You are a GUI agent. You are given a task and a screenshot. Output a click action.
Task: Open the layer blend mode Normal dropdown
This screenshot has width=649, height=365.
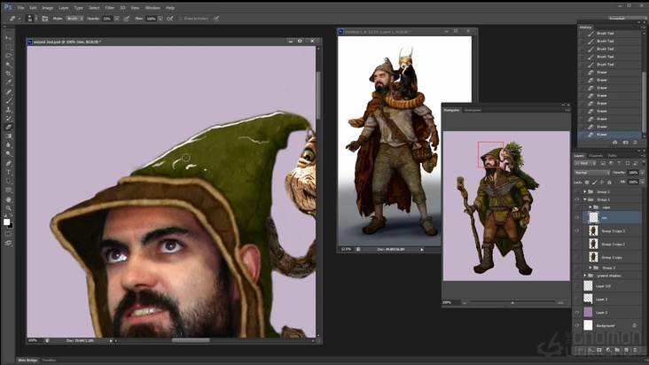pyautogui.click(x=592, y=173)
